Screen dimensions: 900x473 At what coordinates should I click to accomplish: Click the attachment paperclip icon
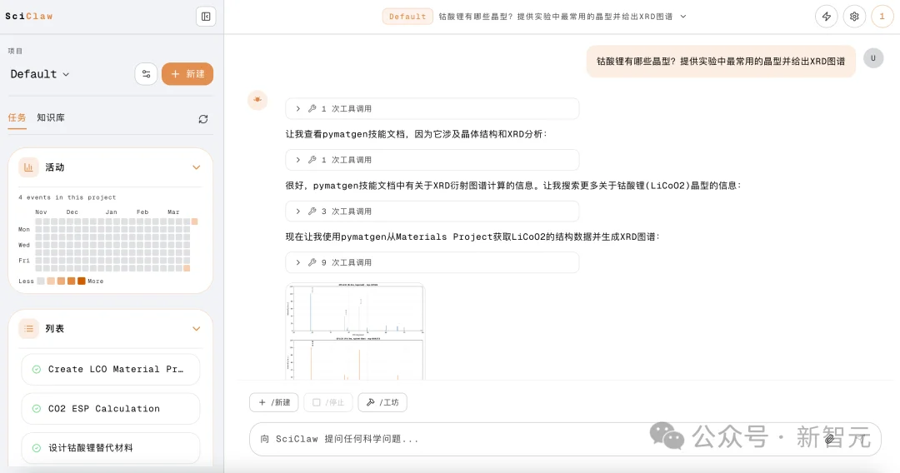pos(829,439)
